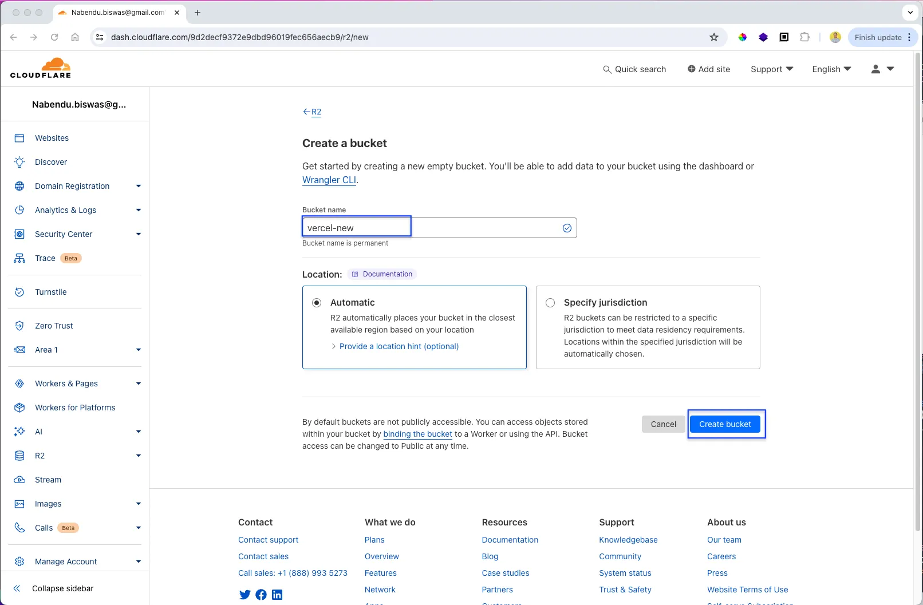Screen dimensions: 923x605
Task: Go back via the R2 link
Action: point(312,112)
